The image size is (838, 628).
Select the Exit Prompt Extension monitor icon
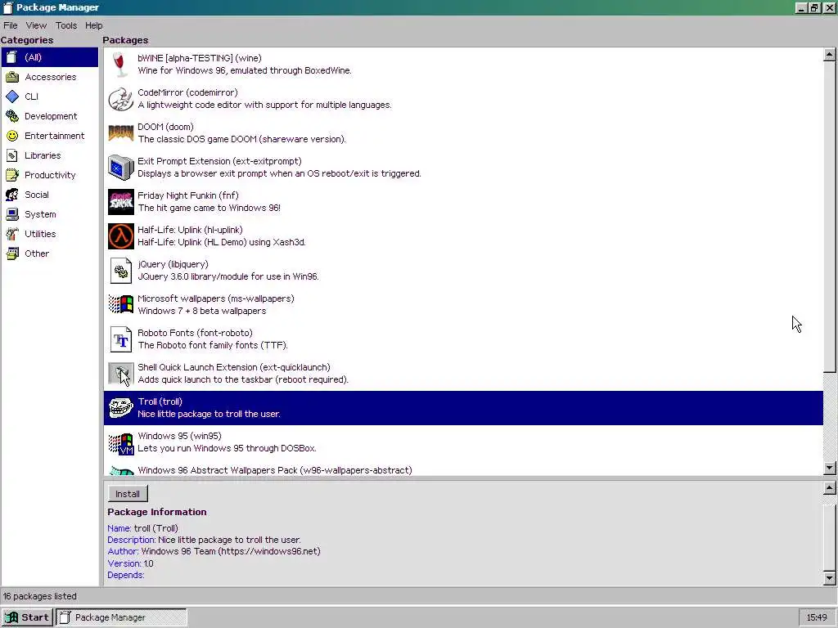pos(121,168)
